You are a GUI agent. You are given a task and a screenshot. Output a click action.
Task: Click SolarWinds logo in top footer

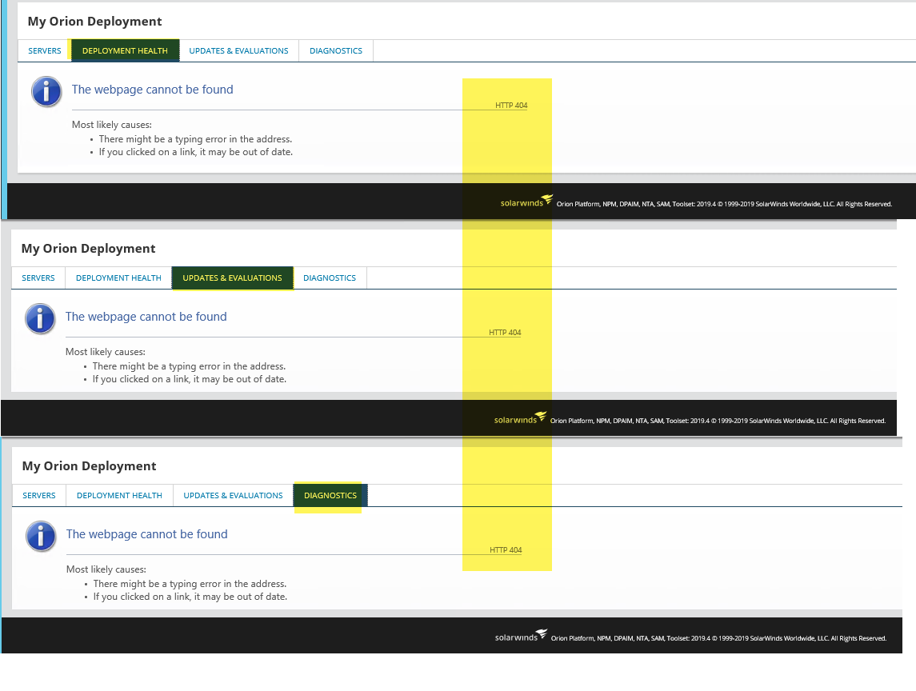click(x=526, y=202)
